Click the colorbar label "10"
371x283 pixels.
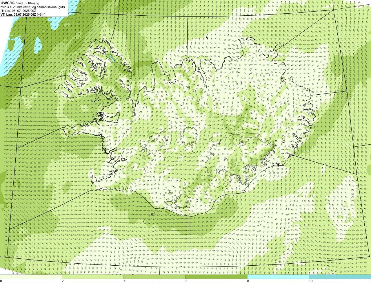310,281
